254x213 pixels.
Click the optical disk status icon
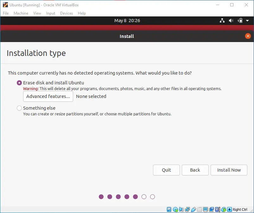pos(175,210)
